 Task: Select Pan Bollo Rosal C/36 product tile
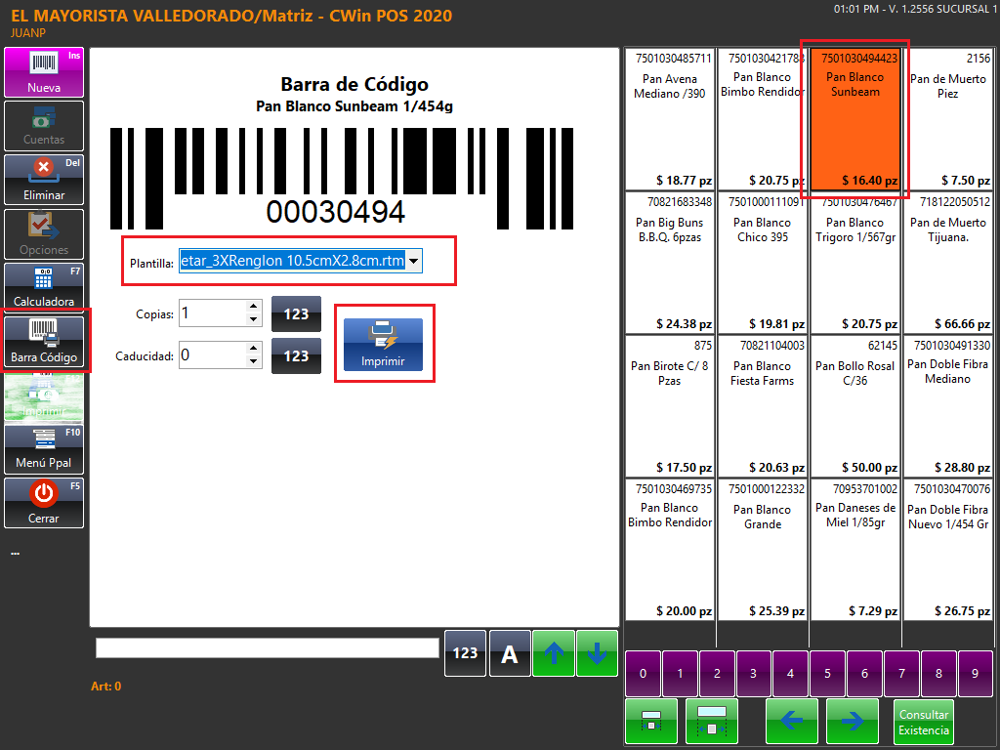(854, 405)
